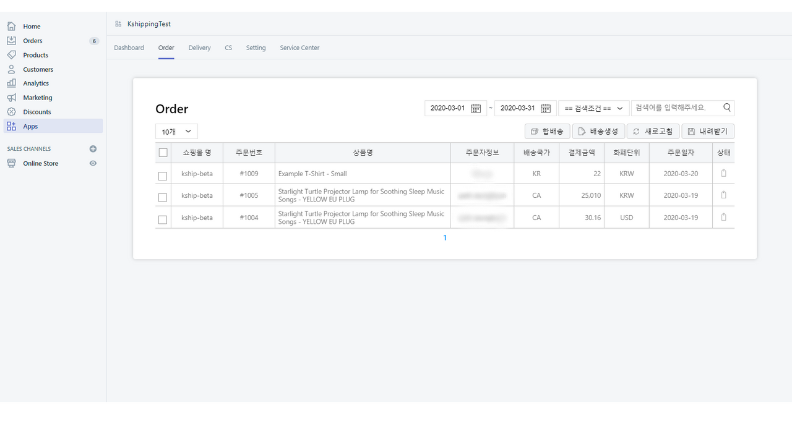The width and height of the screenshot is (792, 445).
Task: Click the 새로고침 refresh button
Action: pos(653,132)
